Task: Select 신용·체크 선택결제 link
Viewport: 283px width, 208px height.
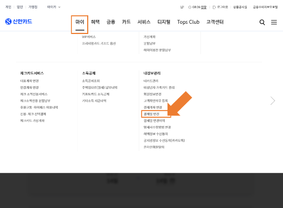Action: pyautogui.click(x=33, y=114)
